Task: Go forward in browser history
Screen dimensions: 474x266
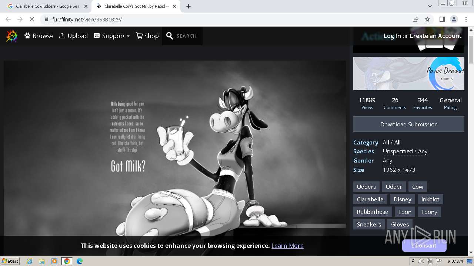Action: pyautogui.click(x=20, y=19)
